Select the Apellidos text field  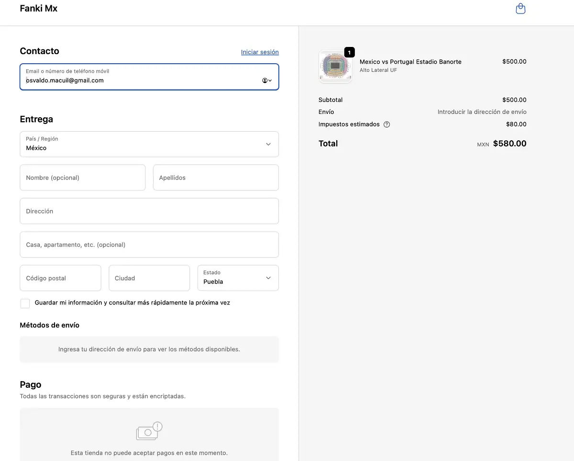216,178
